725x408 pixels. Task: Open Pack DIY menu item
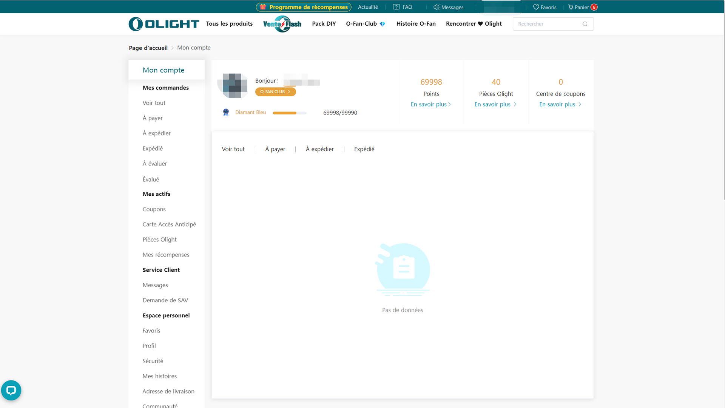pyautogui.click(x=324, y=24)
